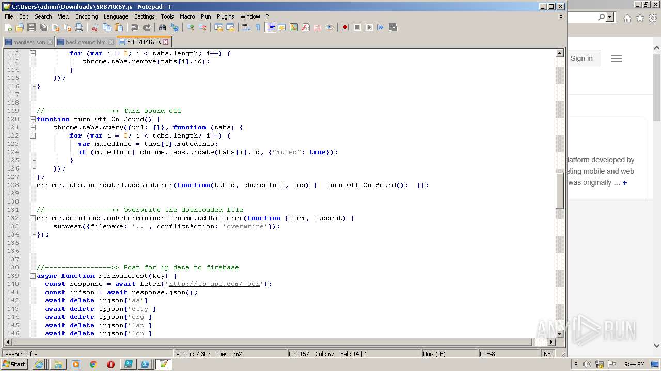The height and width of the screenshot is (371, 661).
Task: Close the 5RB7RK6Y.js tab
Action: [x=165, y=42]
